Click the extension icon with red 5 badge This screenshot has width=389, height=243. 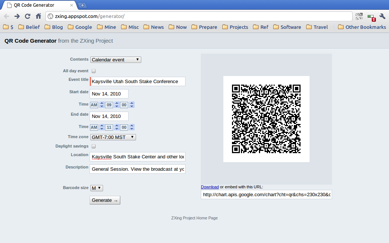click(371, 18)
